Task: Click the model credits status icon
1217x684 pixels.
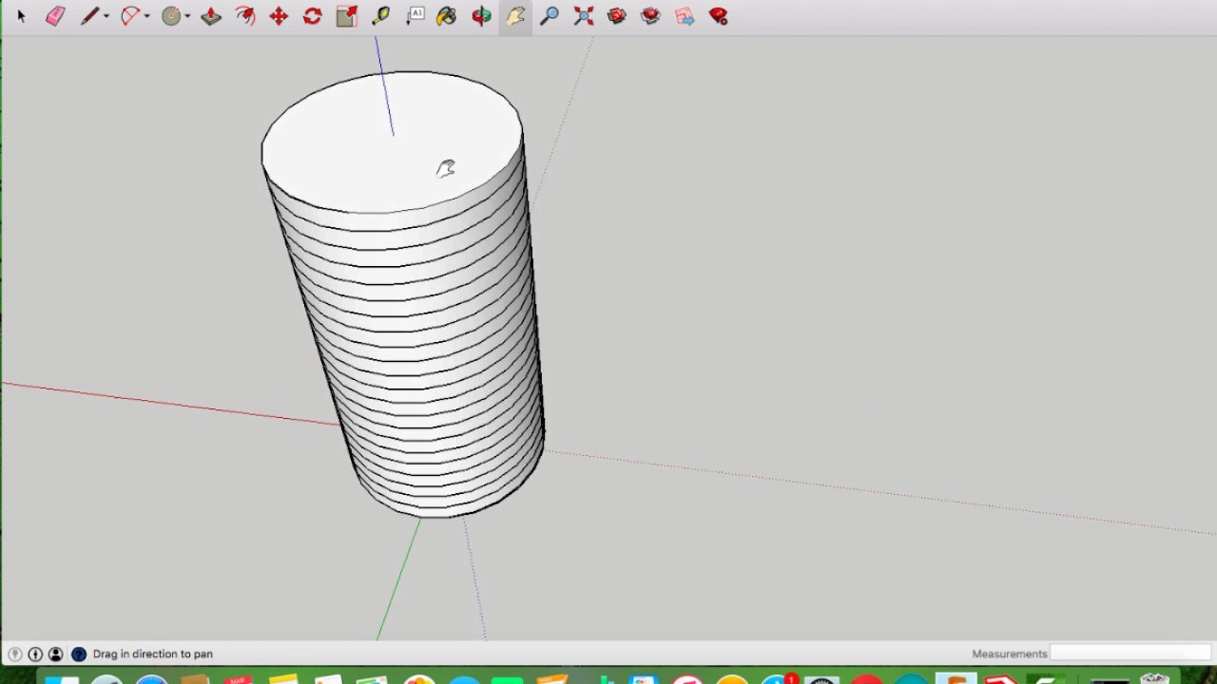Action: point(35,654)
